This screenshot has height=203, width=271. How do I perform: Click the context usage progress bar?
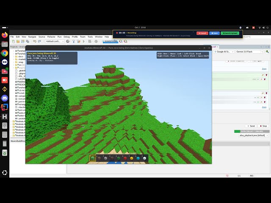(x=252, y=132)
